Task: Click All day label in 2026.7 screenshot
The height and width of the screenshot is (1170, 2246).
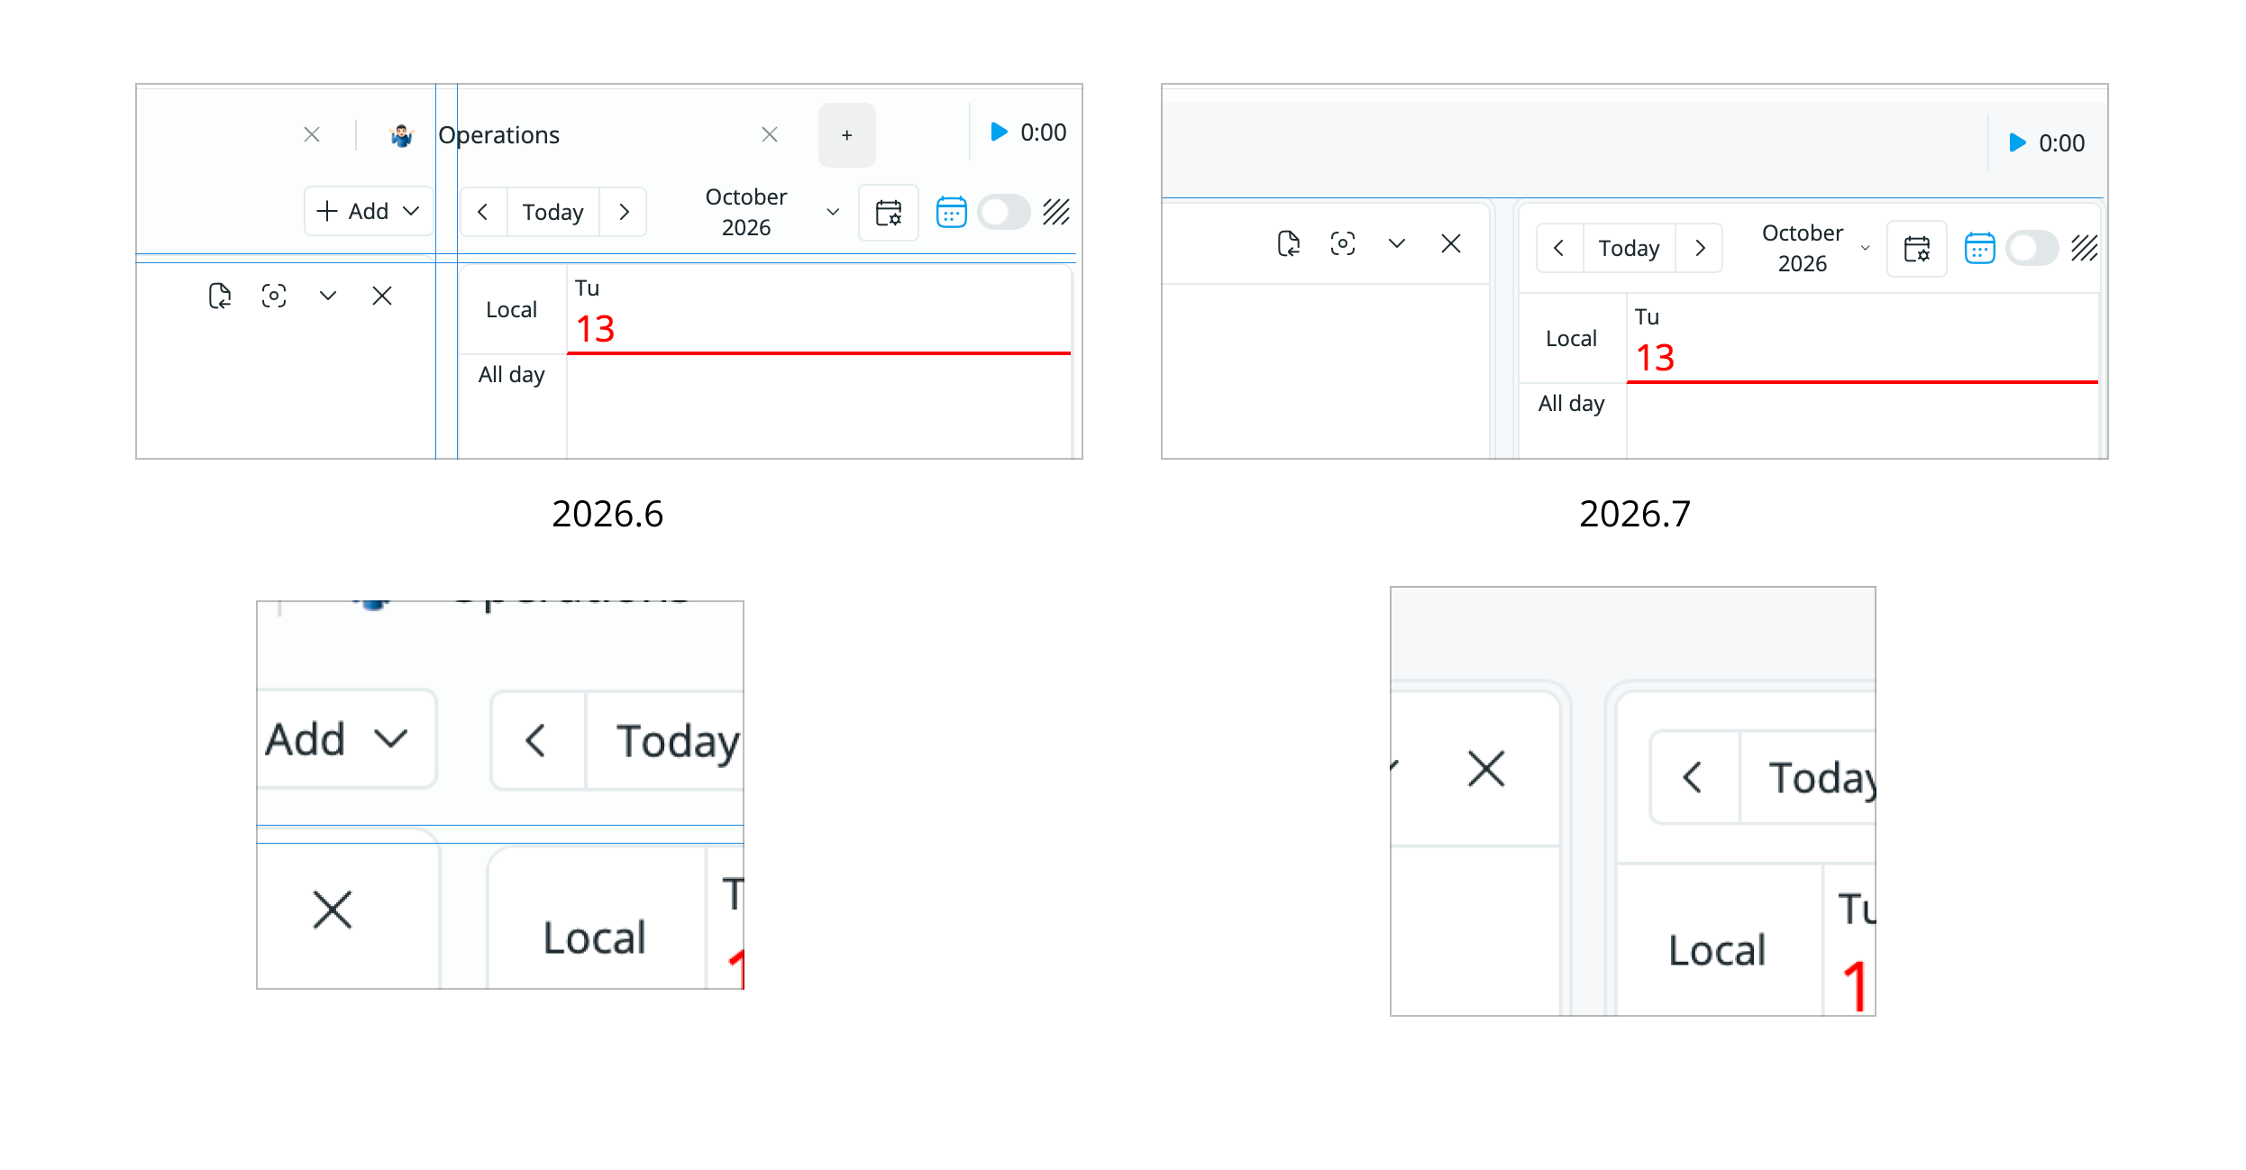Action: click(1571, 403)
